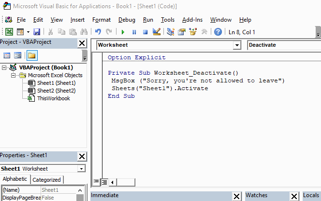Screen dimensions: 321x201
Task: Click the DisplayPageBreaks value False
Action: tap(58, 198)
